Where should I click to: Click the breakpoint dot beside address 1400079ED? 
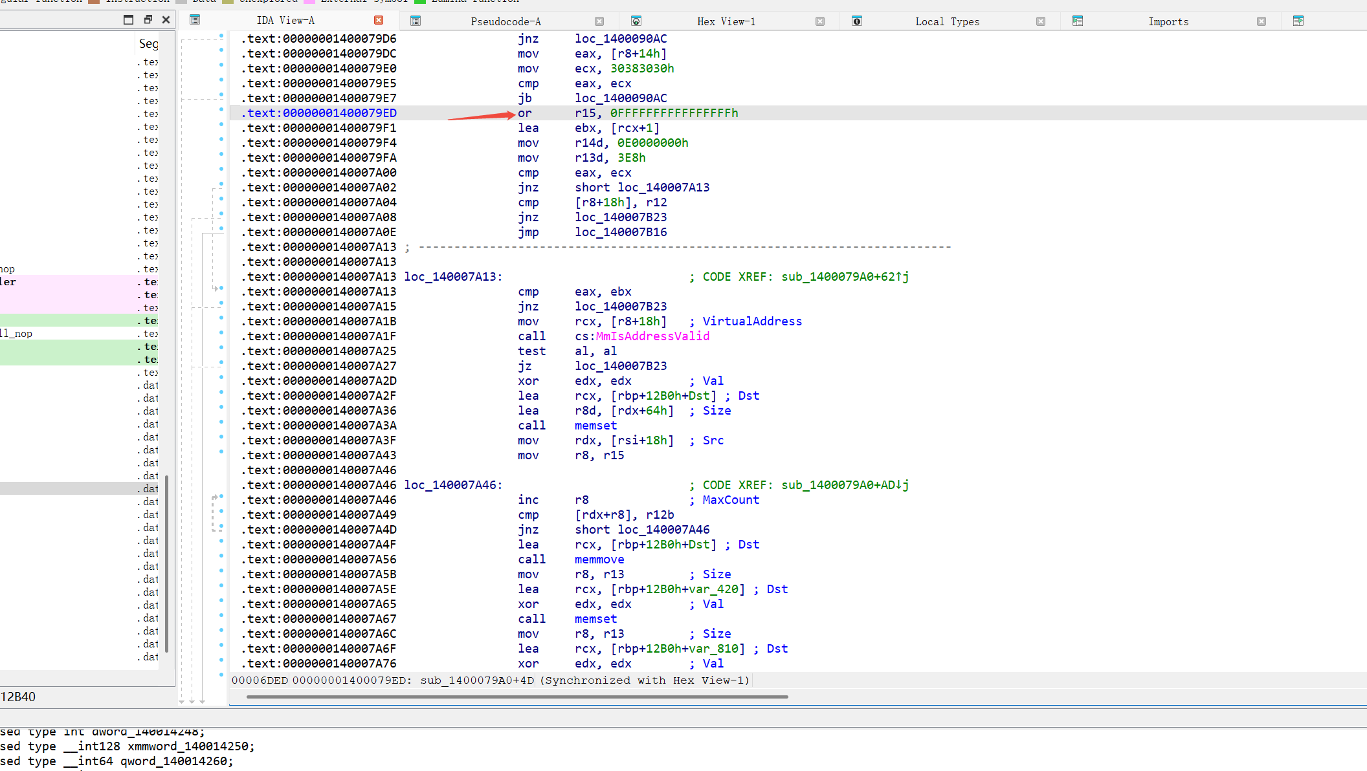point(221,109)
